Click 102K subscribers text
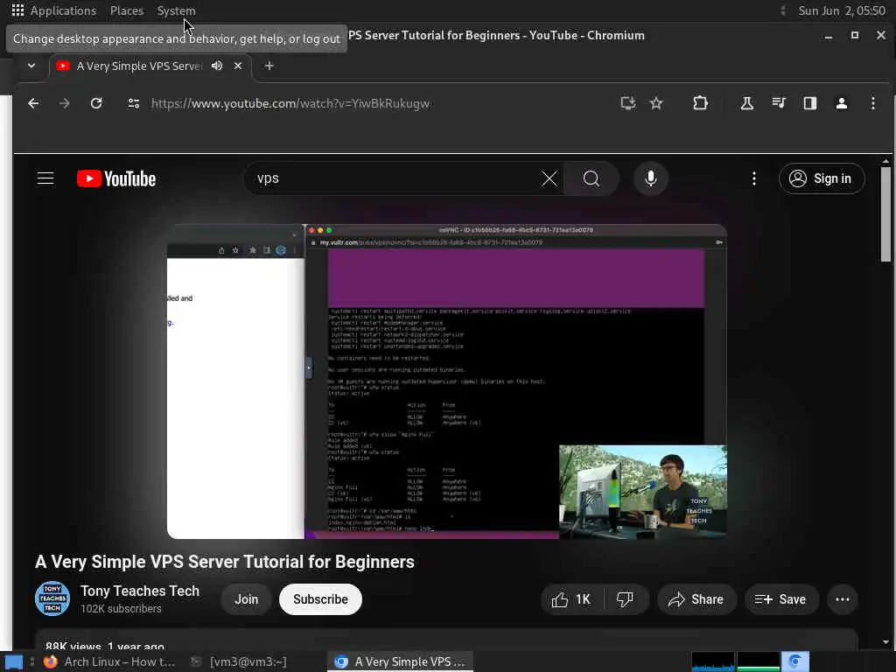This screenshot has width=896, height=672. click(121, 609)
